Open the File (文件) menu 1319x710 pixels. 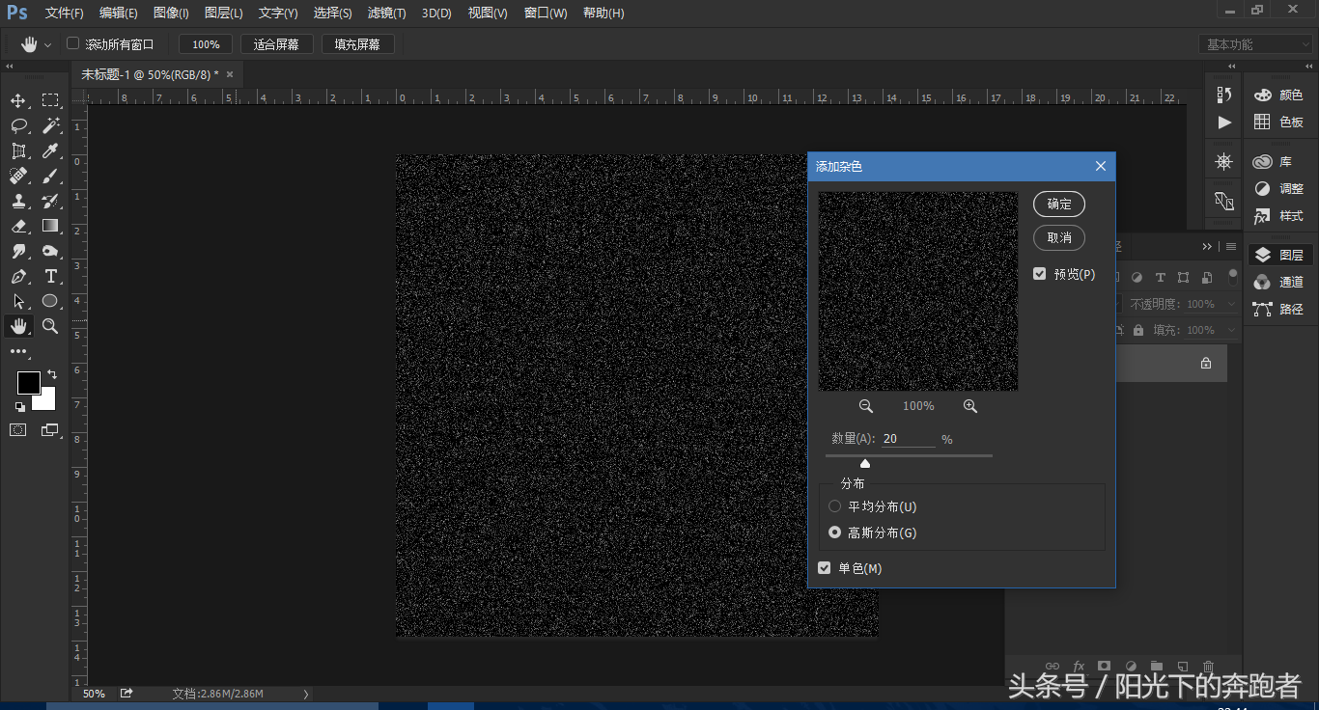(x=65, y=14)
